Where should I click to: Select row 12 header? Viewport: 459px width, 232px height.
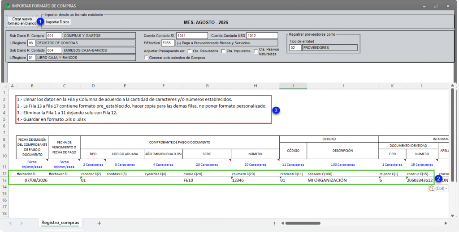pos(4,173)
